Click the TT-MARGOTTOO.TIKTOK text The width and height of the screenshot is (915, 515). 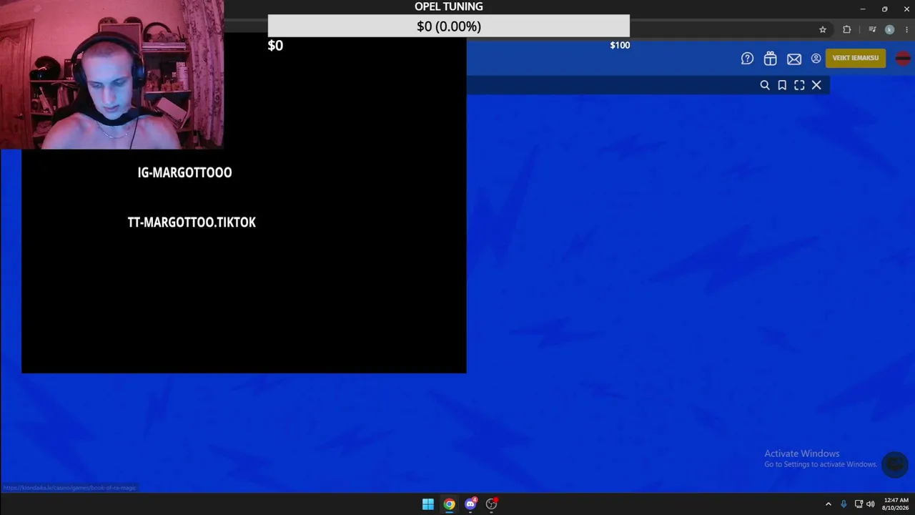click(x=192, y=222)
